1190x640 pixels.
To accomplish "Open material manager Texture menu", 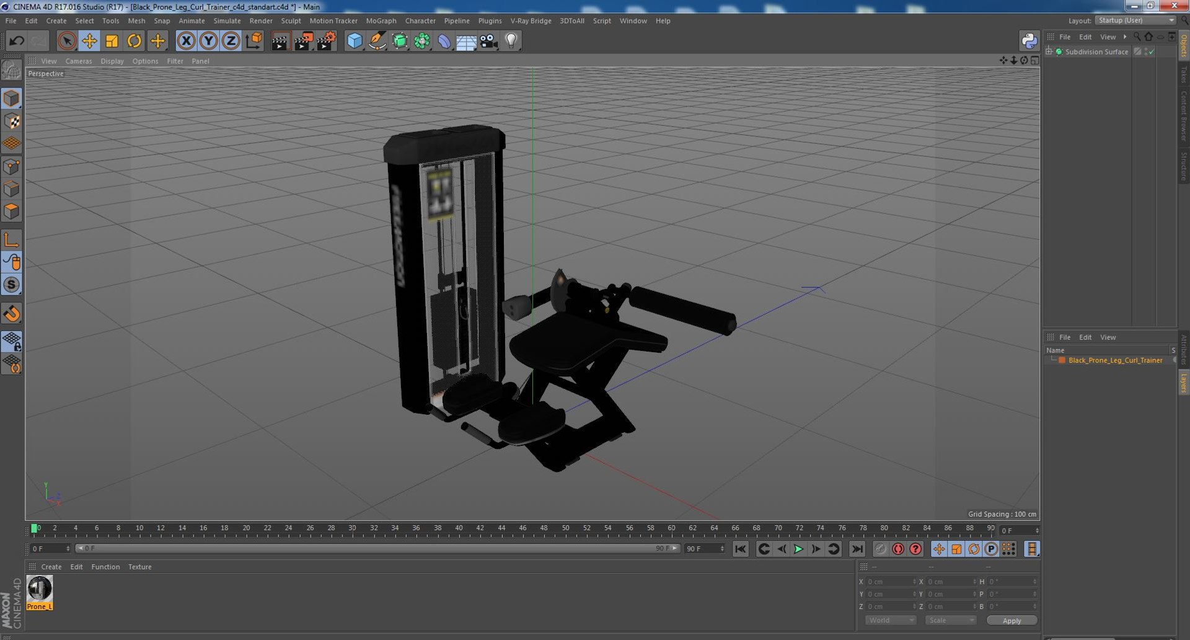I will tap(140, 567).
